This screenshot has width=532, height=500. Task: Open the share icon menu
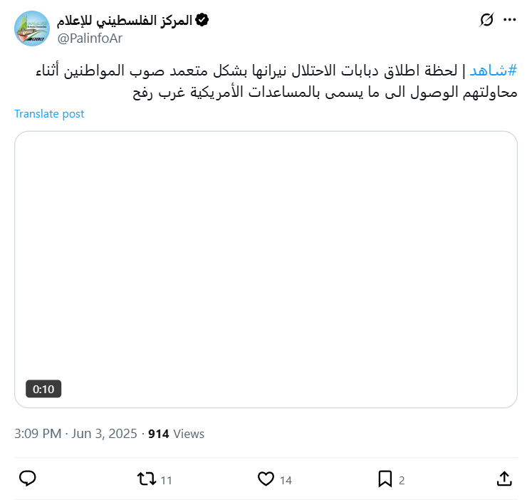(504, 479)
